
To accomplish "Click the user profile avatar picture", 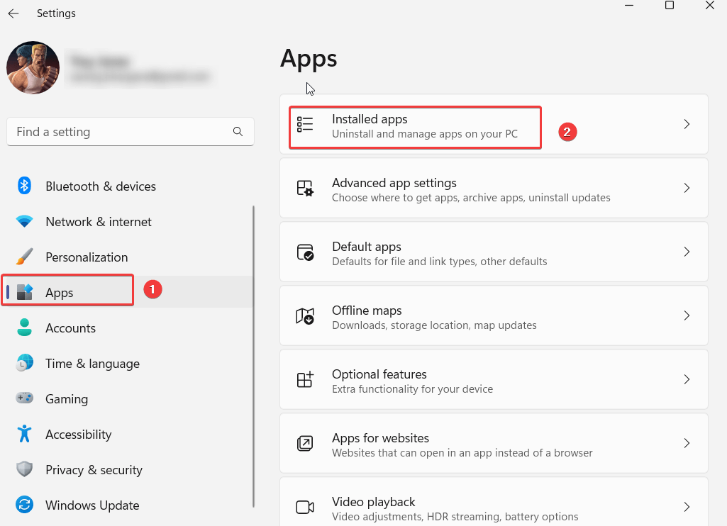I will click(33, 67).
